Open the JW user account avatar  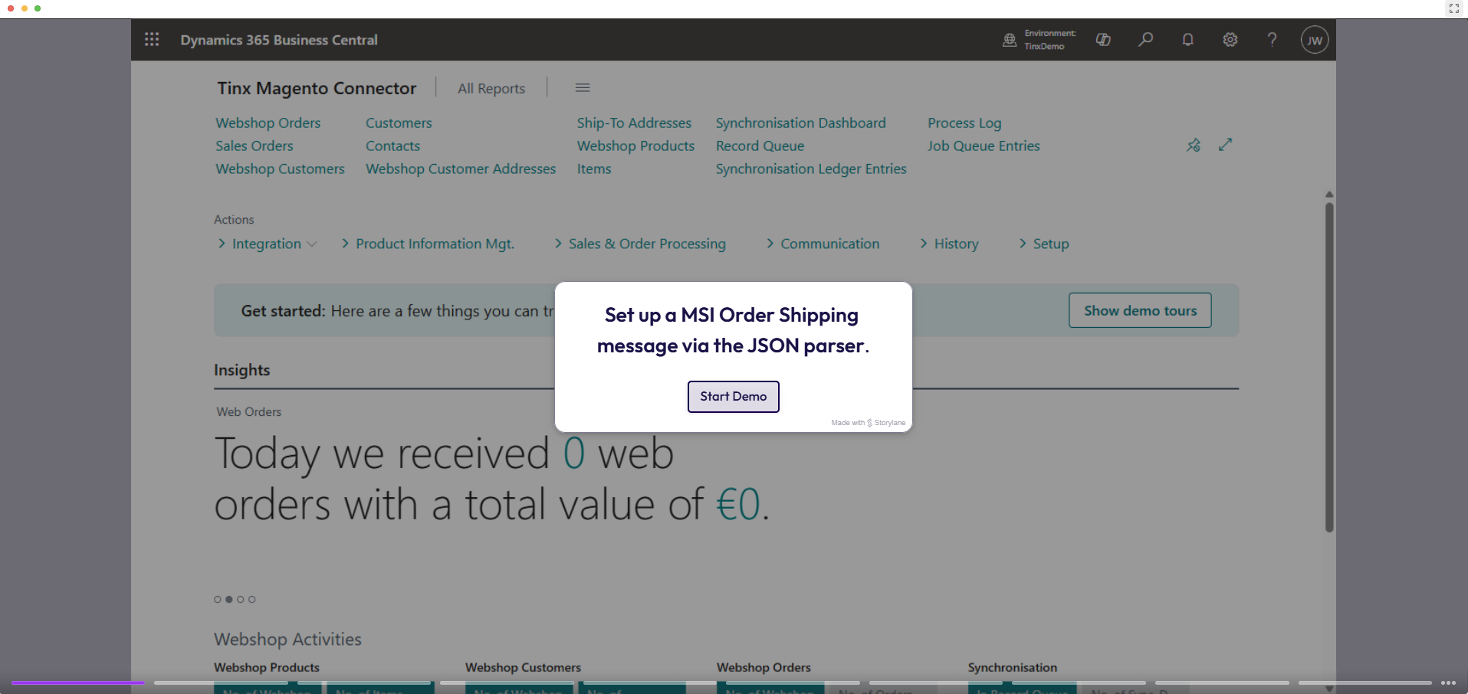pos(1315,40)
